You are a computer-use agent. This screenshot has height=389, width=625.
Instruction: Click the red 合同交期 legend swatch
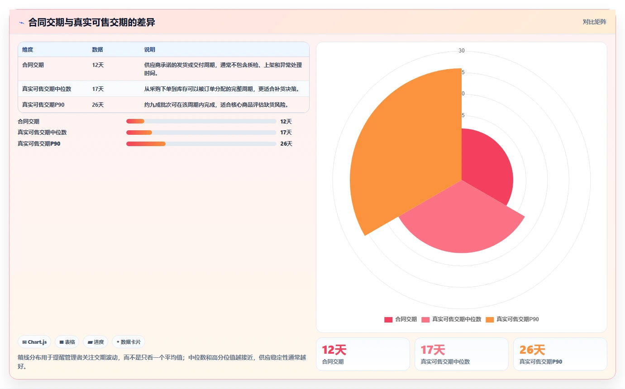pyautogui.click(x=388, y=319)
